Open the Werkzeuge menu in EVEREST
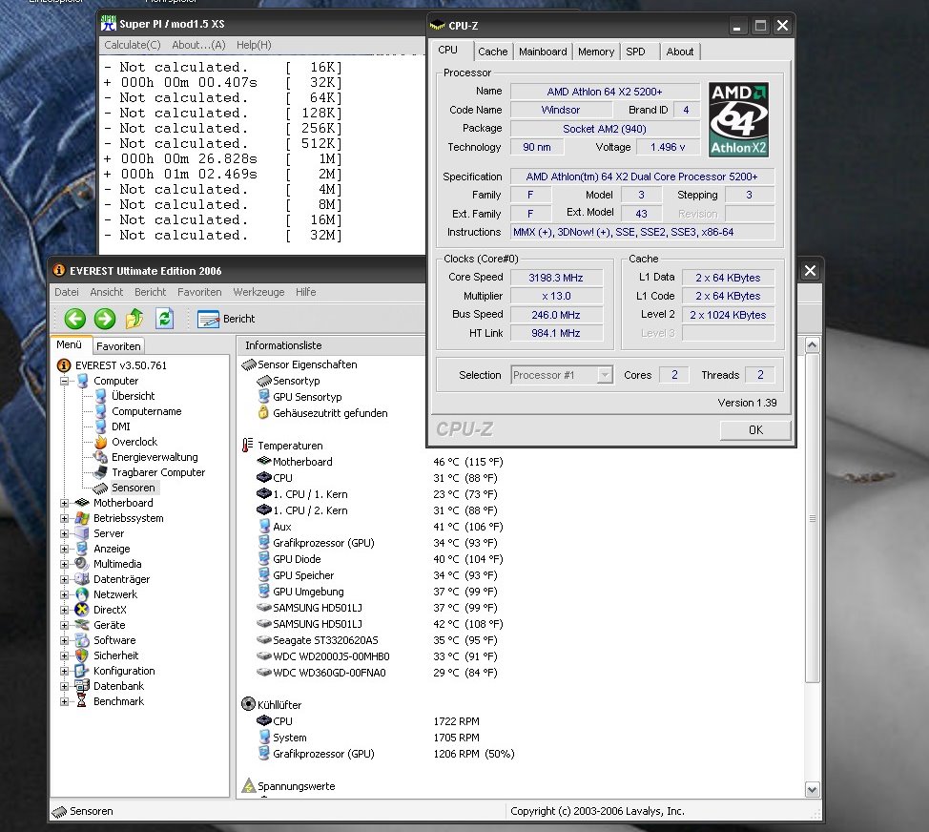 [x=258, y=292]
